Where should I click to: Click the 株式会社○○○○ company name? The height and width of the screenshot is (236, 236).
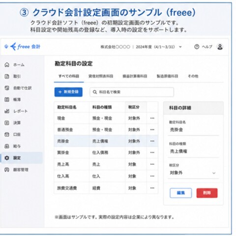tap(115, 47)
